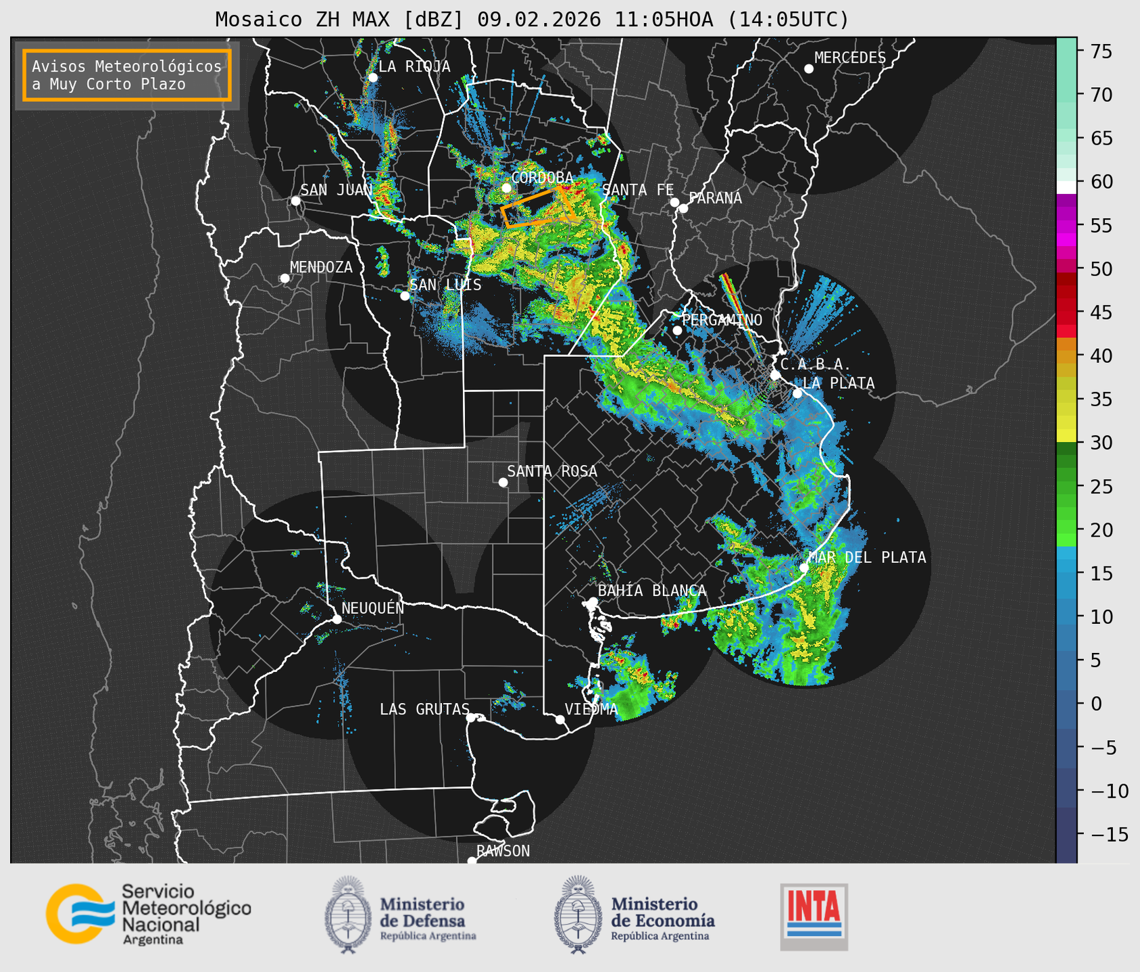Click the LA RIOJA city marker dot
The image size is (1140, 972).
[x=372, y=77]
